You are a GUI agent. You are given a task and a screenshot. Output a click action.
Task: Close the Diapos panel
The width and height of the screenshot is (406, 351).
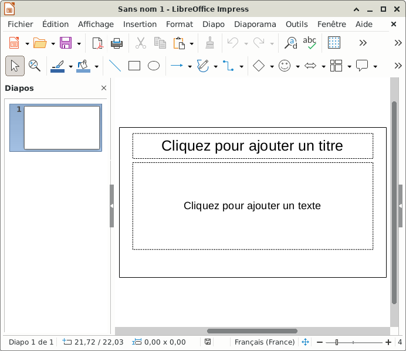tap(104, 88)
